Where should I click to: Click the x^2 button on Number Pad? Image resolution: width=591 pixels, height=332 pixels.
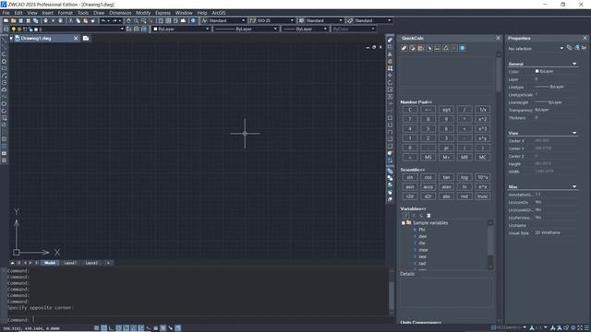[482, 119]
